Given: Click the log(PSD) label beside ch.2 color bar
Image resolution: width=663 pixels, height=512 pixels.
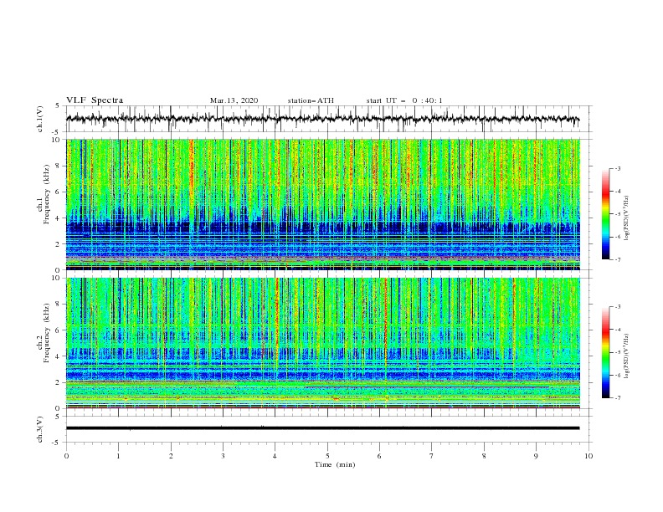Looking at the screenshot, I should click(x=626, y=356).
